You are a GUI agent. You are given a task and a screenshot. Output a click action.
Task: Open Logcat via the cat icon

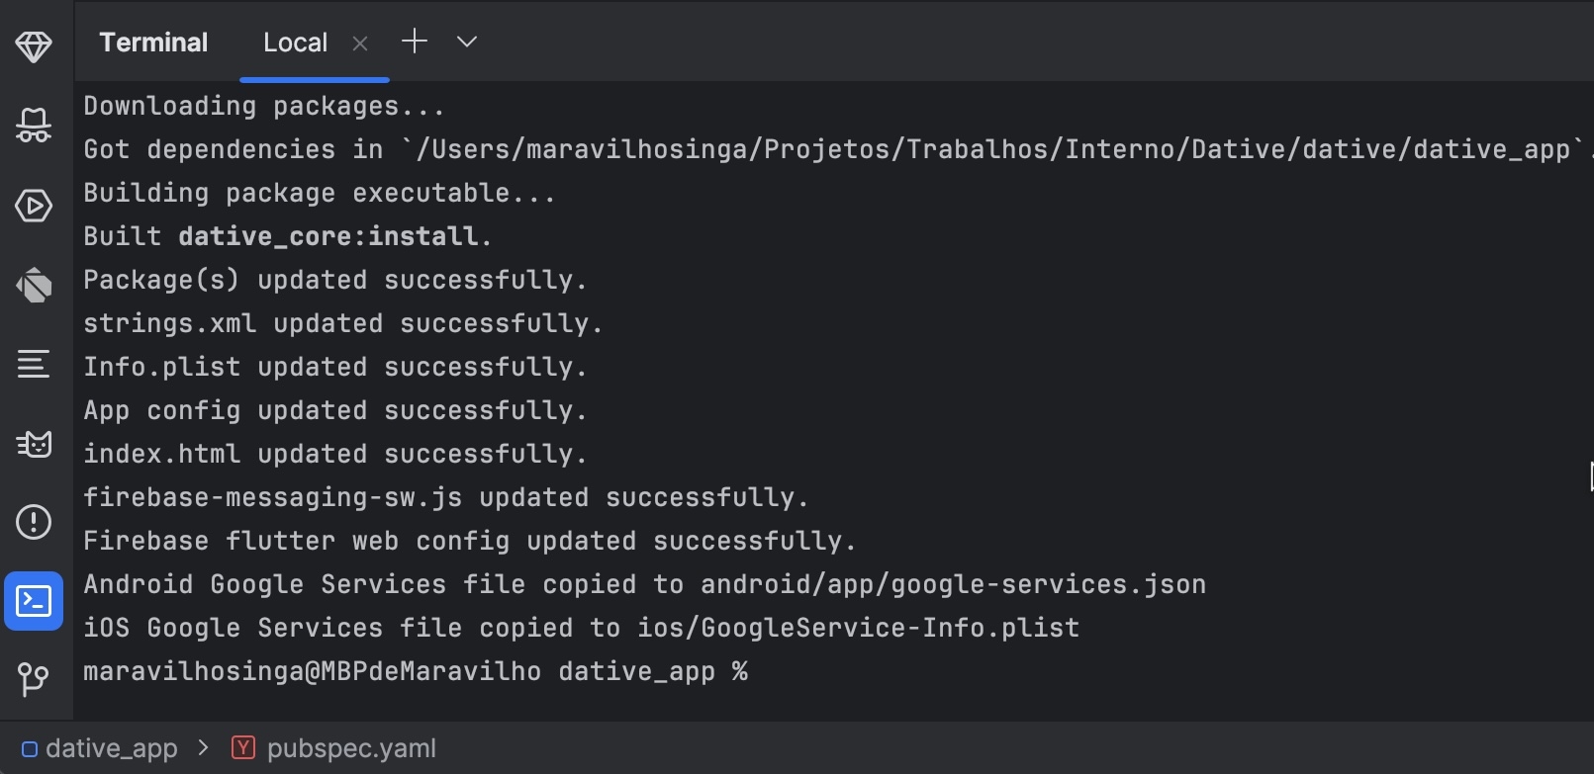(x=34, y=444)
